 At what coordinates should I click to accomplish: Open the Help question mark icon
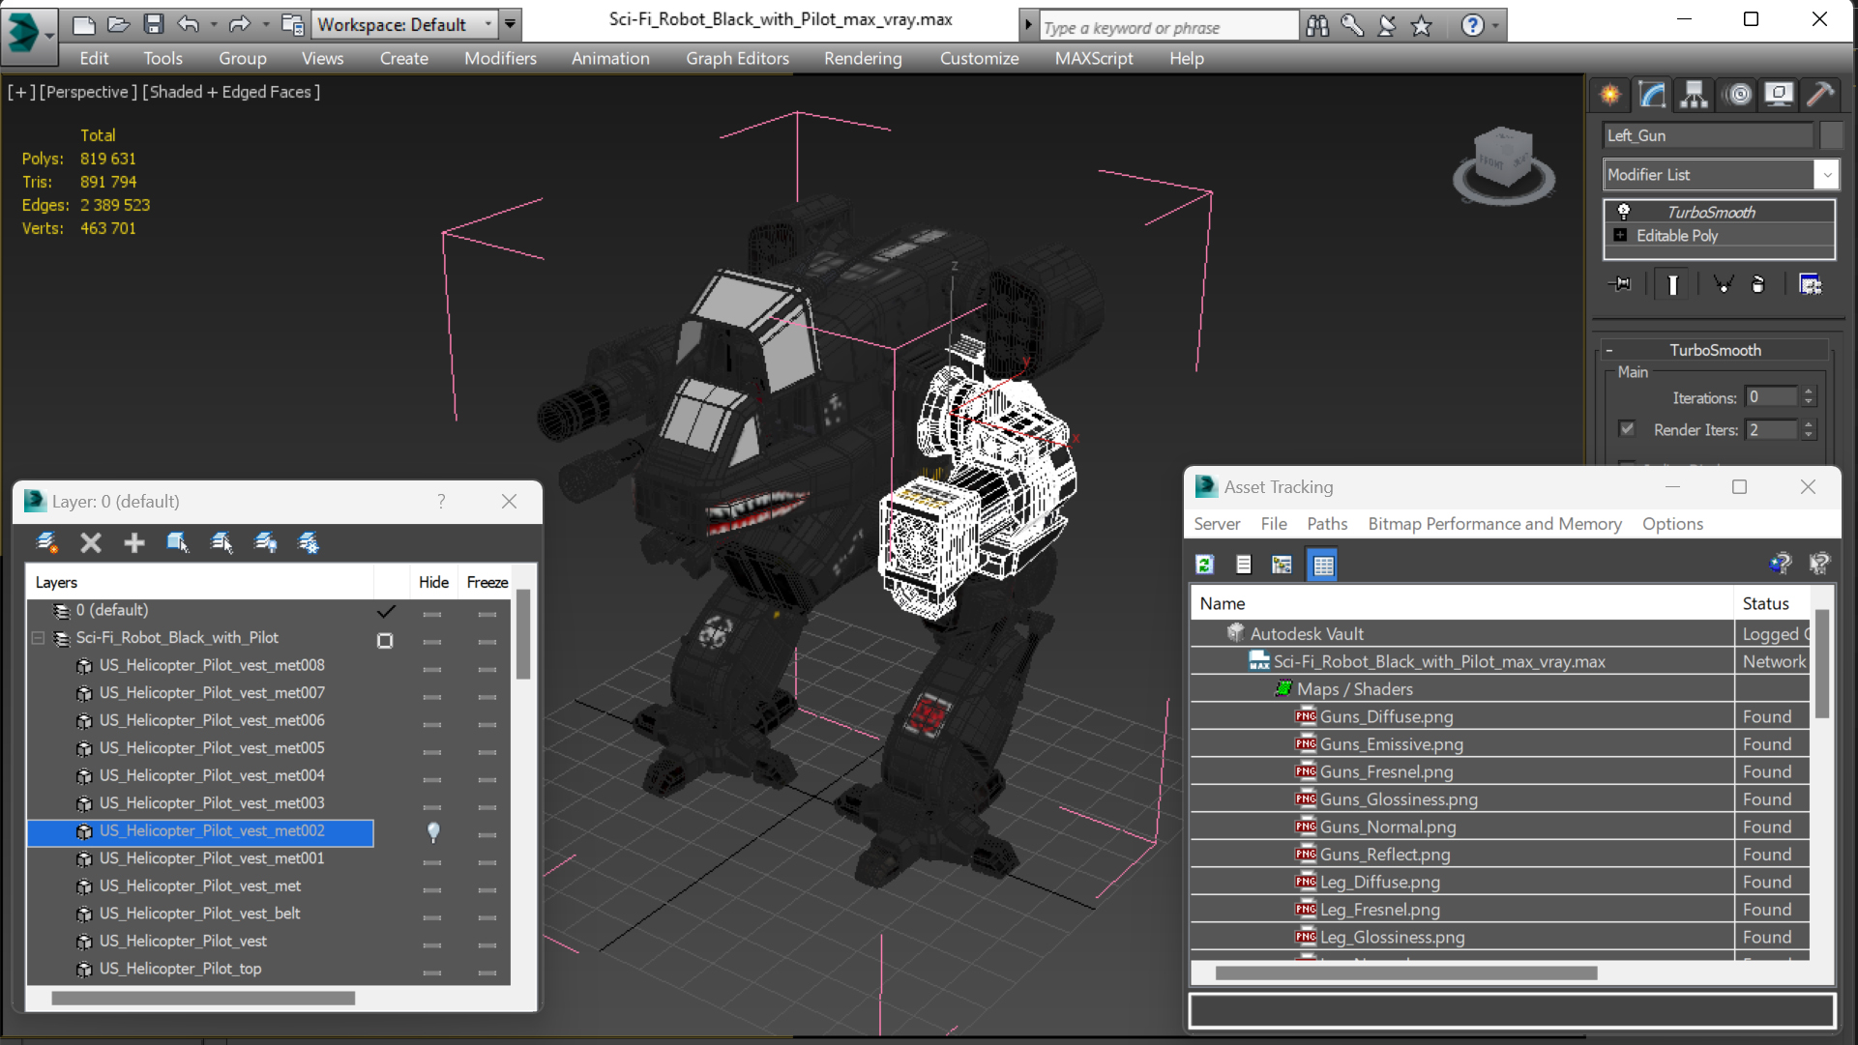coord(1472,26)
